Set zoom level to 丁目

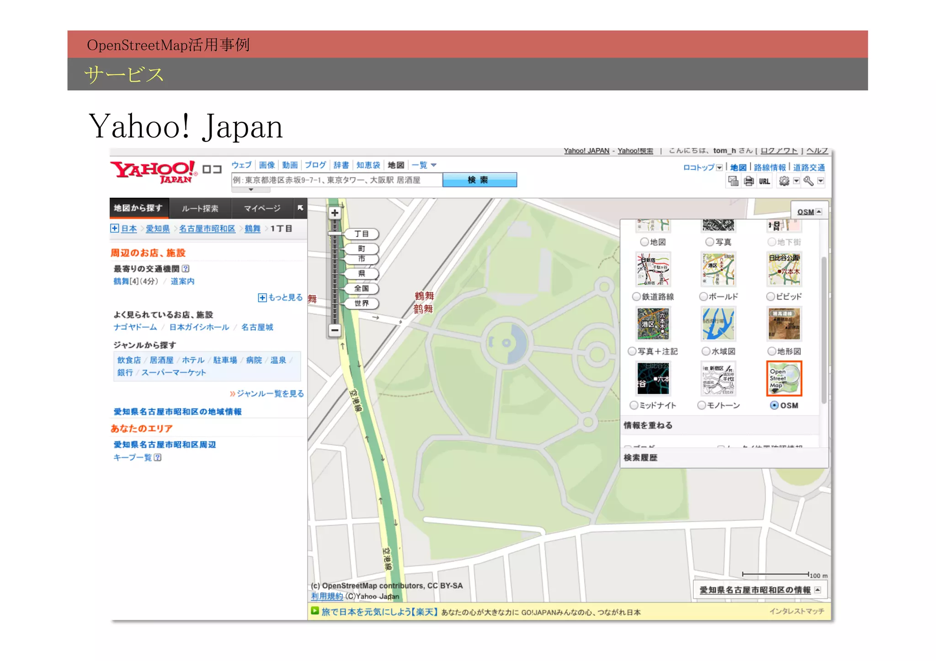pyautogui.click(x=362, y=234)
